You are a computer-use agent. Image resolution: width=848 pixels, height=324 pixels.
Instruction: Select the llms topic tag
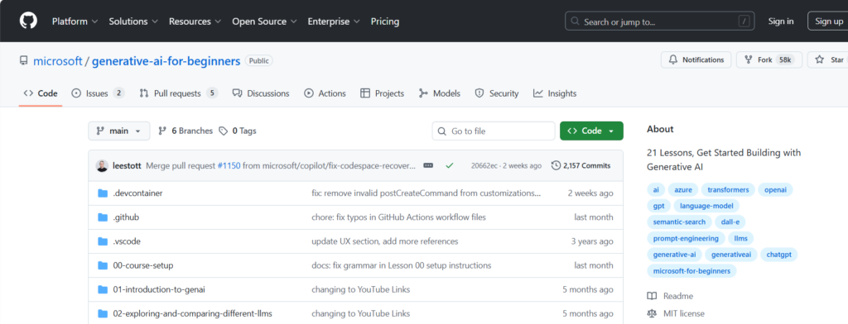tap(740, 238)
